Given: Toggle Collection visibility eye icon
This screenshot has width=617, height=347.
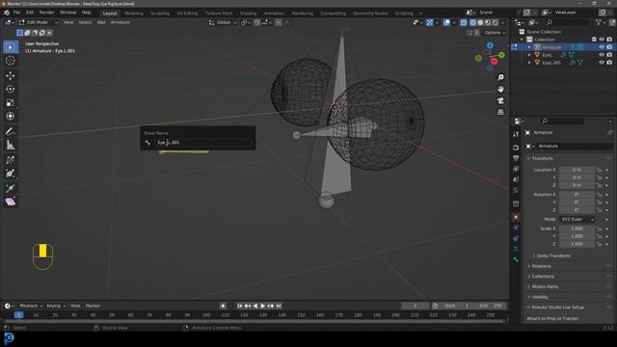Looking at the screenshot, I should (602, 40).
